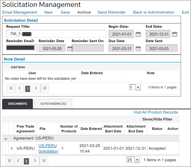Open documents page size dropdown showing 25
This screenshot has width=191, height=167.
coord(137,160)
